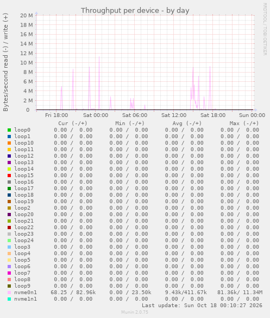Click the Last update timestamp text
Viewport: 270px width, 318px height.
202,306
